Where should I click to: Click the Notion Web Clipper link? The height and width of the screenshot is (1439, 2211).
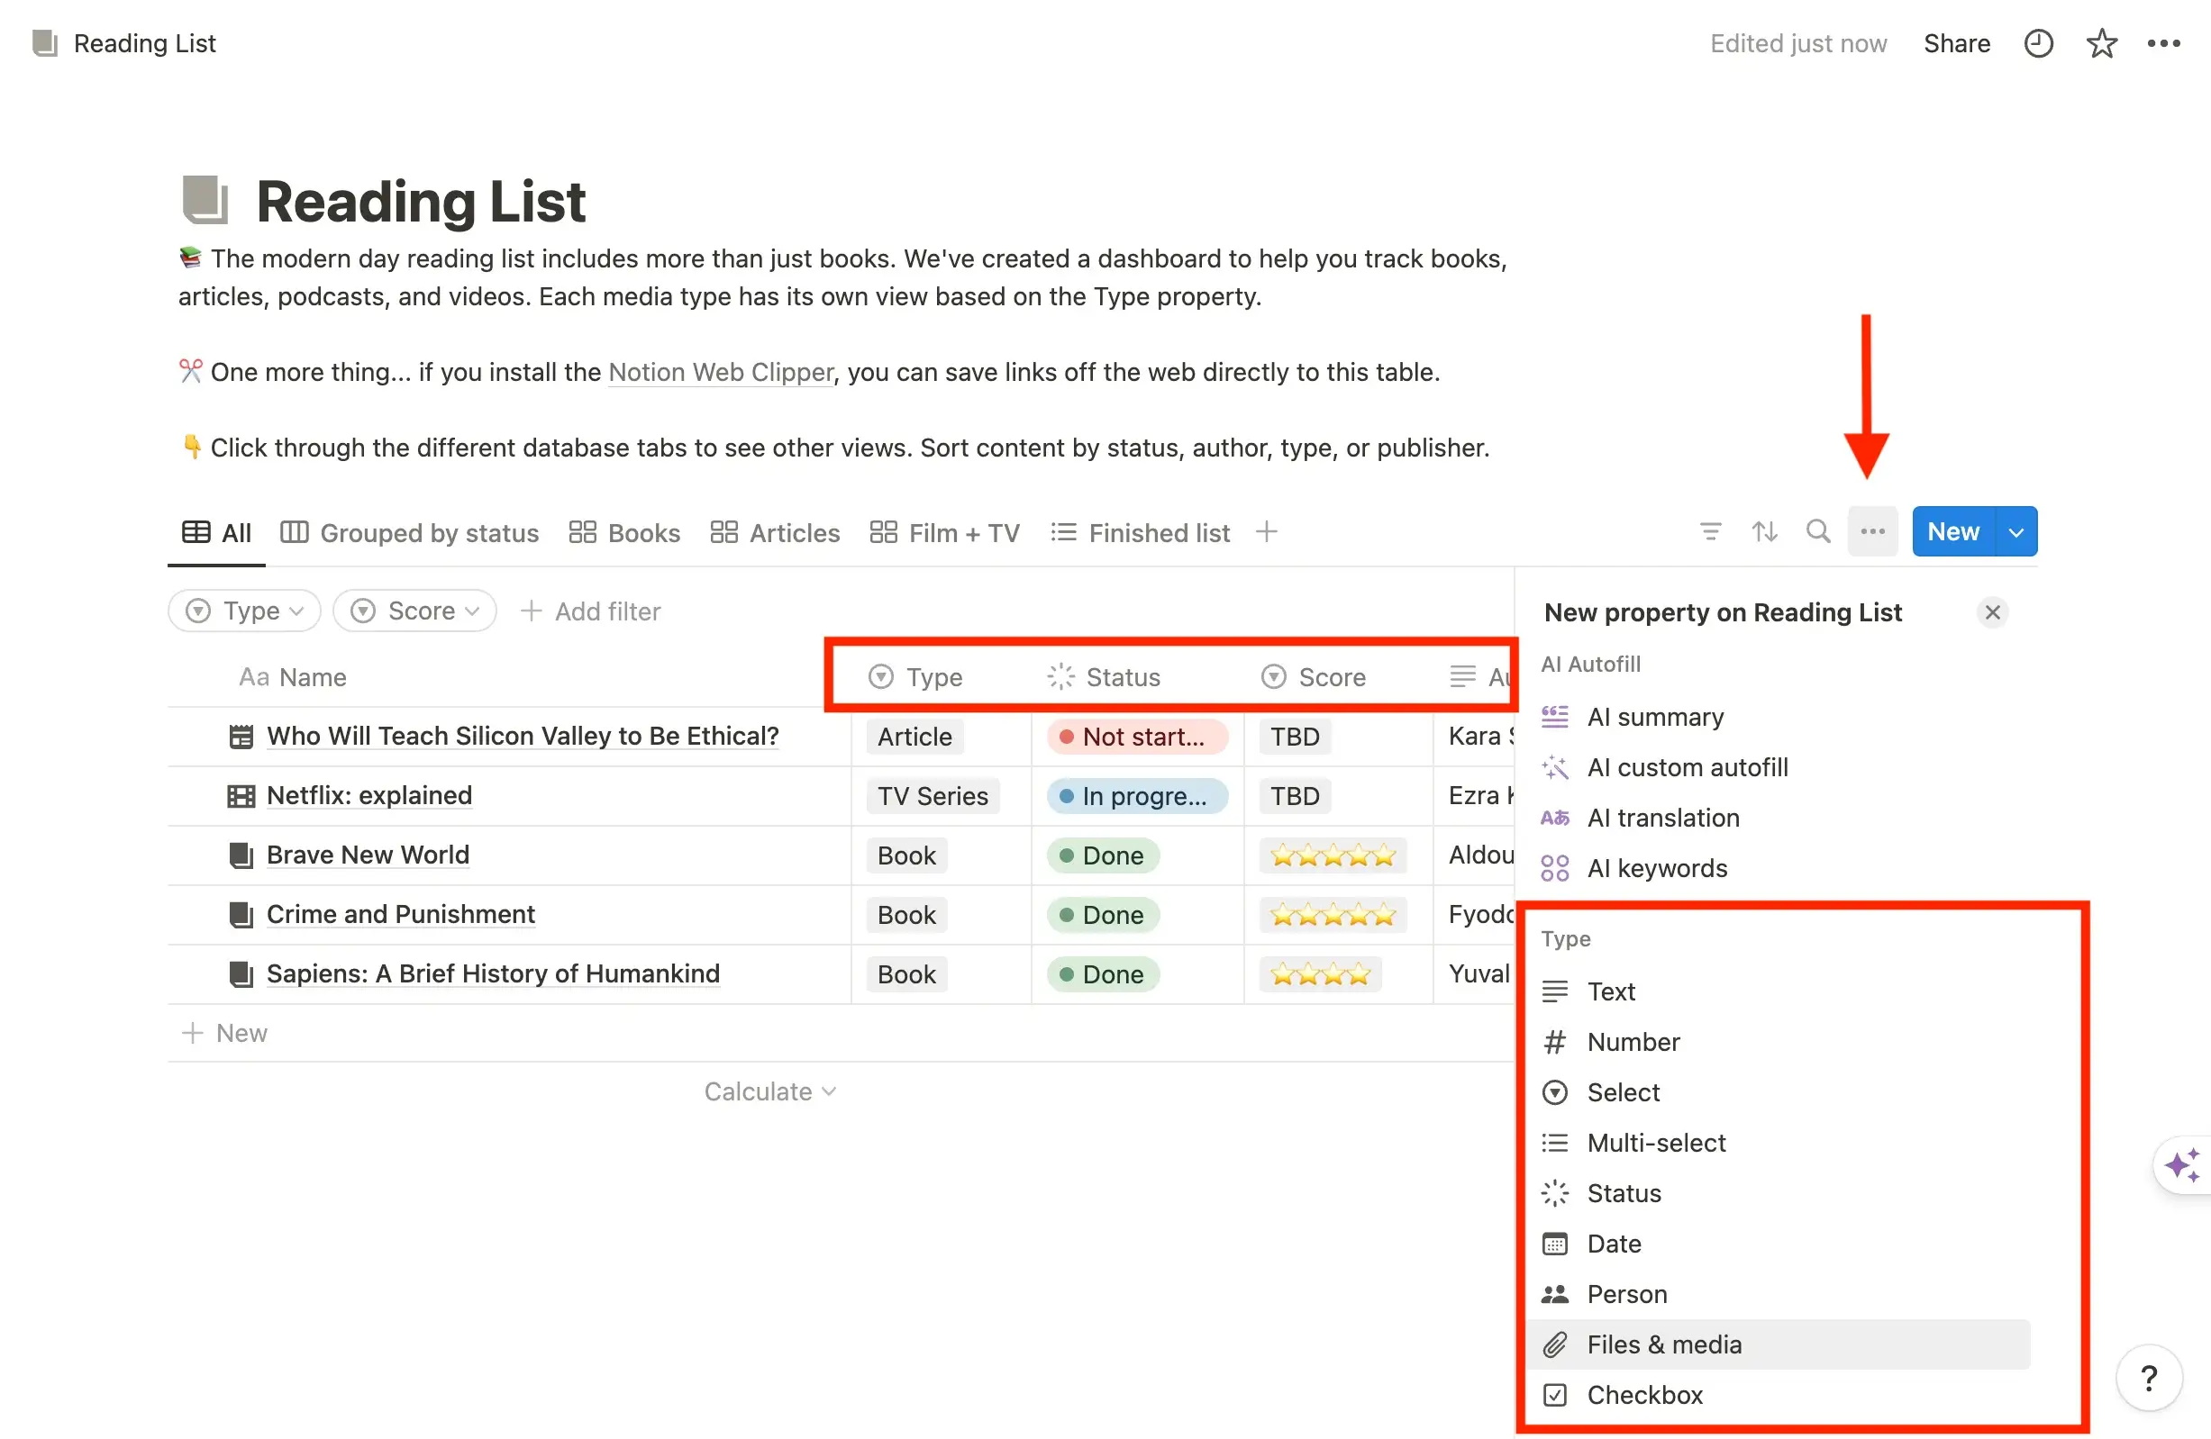click(721, 372)
